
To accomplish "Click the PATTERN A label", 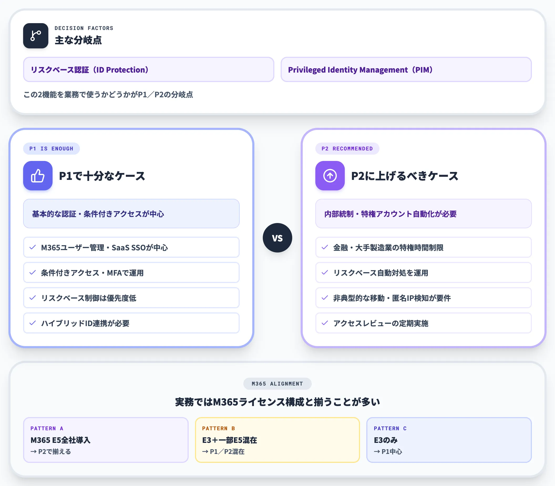I will (47, 428).
